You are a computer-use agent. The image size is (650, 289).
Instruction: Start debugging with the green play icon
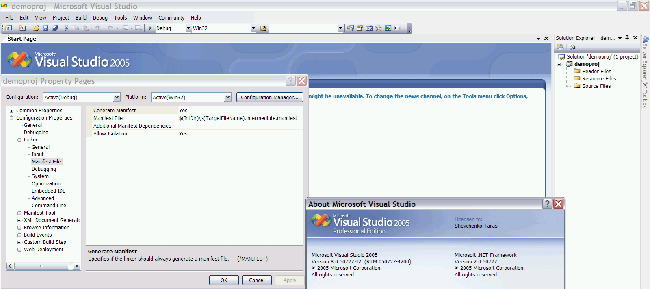coord(150,28)
